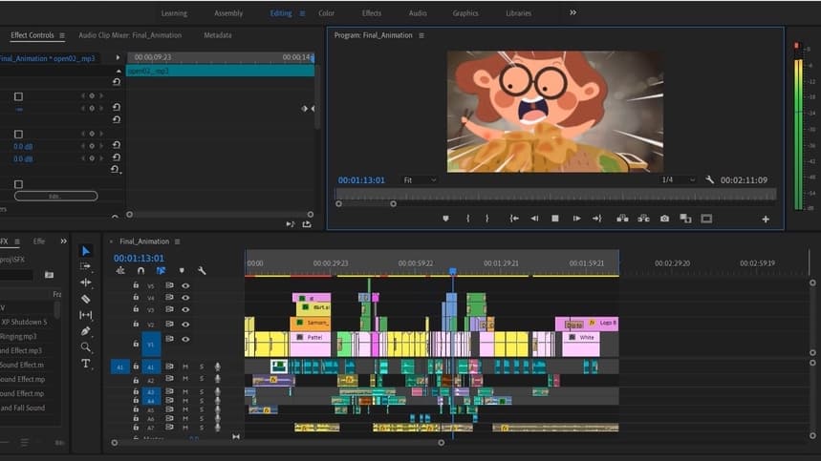Open Effect Controls panel menu
Viewport: 821px width, 461px height.
(x=62, y=35)
